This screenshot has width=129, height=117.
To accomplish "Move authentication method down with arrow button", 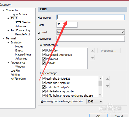I will pyautogui.click(x=92, y=58).
